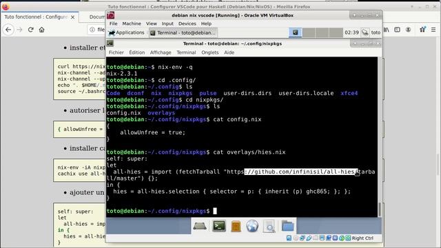
Task: Launch the Terminal dock icon
Action: click(219, 226)
